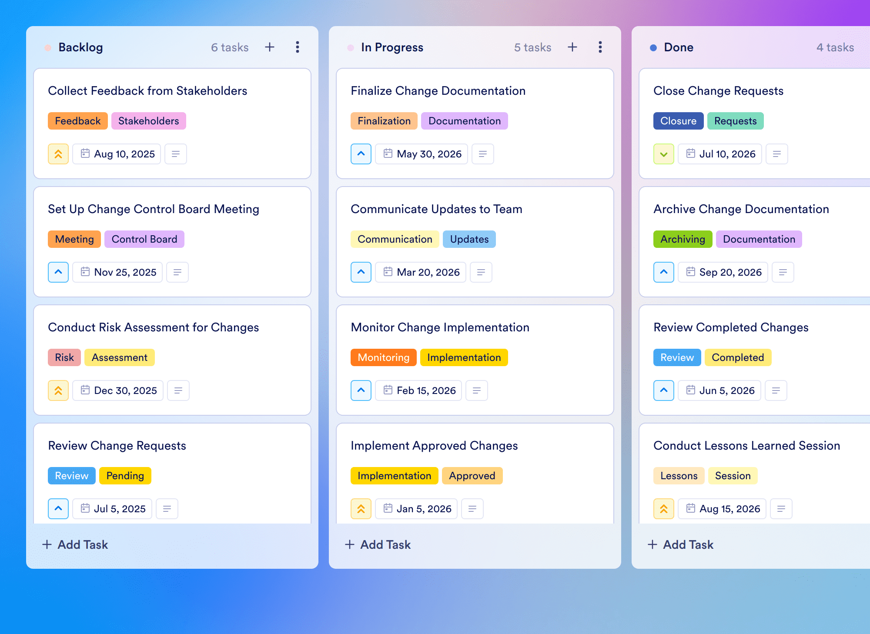Screen dimensions: 870x634
Task: Click Add Task in the In Progress column
Action: coord(378,544)
